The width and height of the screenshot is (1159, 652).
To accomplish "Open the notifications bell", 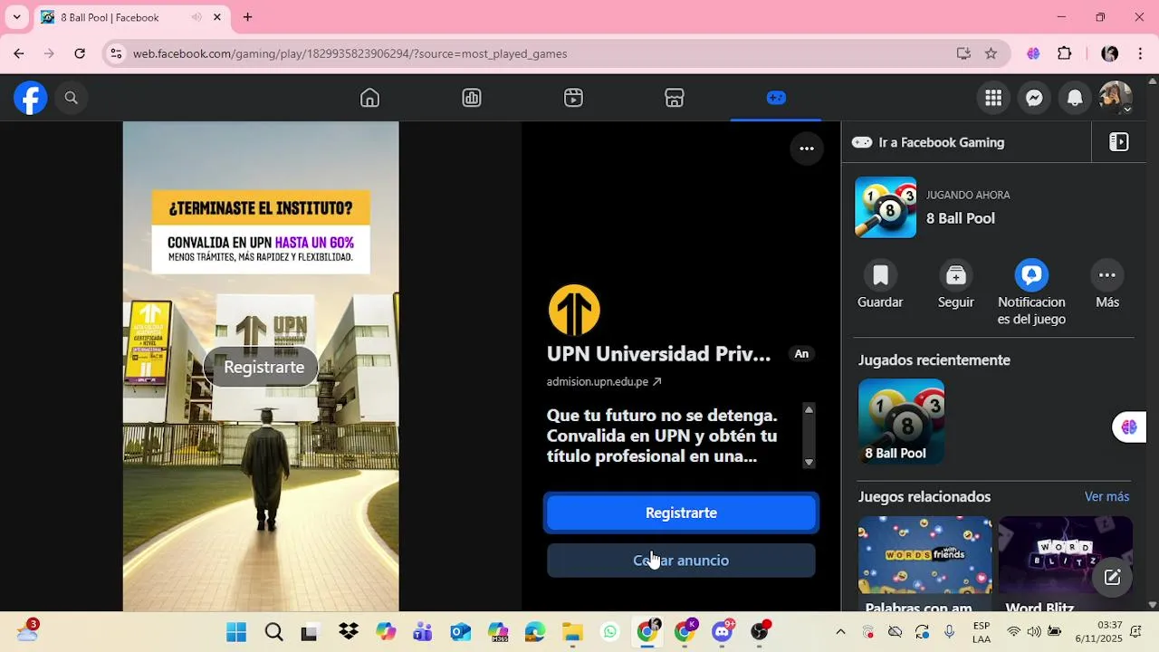I will click(x=1075, y=98).
